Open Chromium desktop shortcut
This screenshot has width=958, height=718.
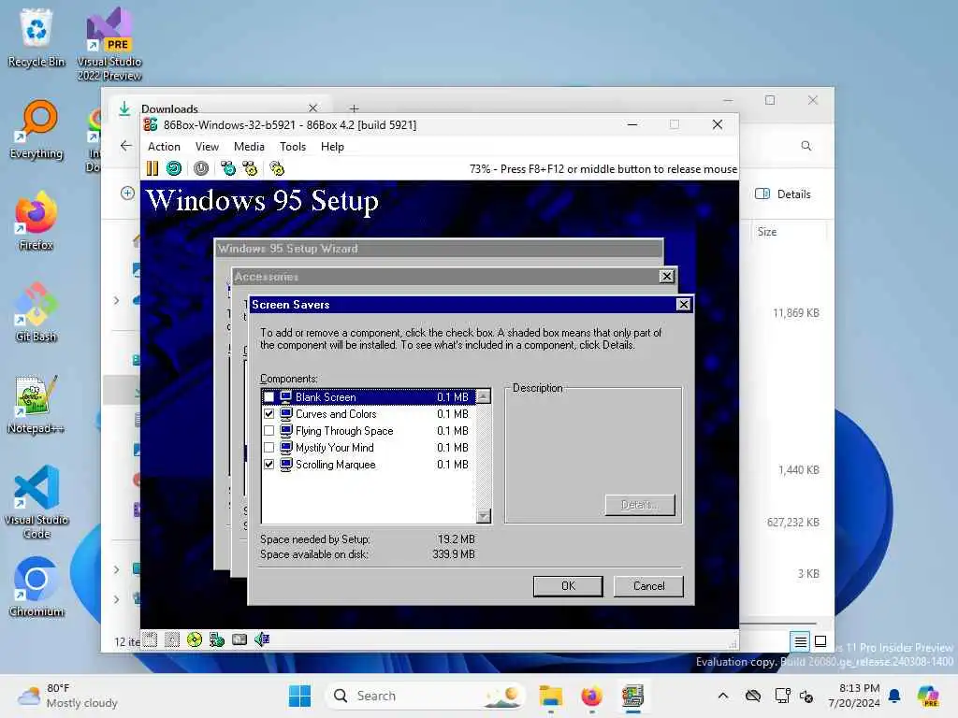tap(36, 587)
